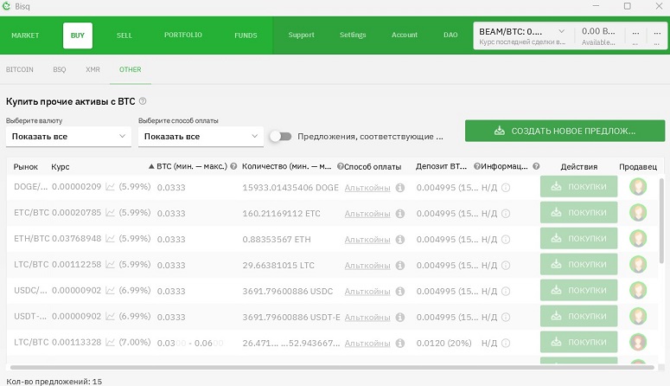The width and height of the screenshot is (670, 386).
Task: Open price chart icon in ETC/BTC row
Action: [x=111, y=213]
